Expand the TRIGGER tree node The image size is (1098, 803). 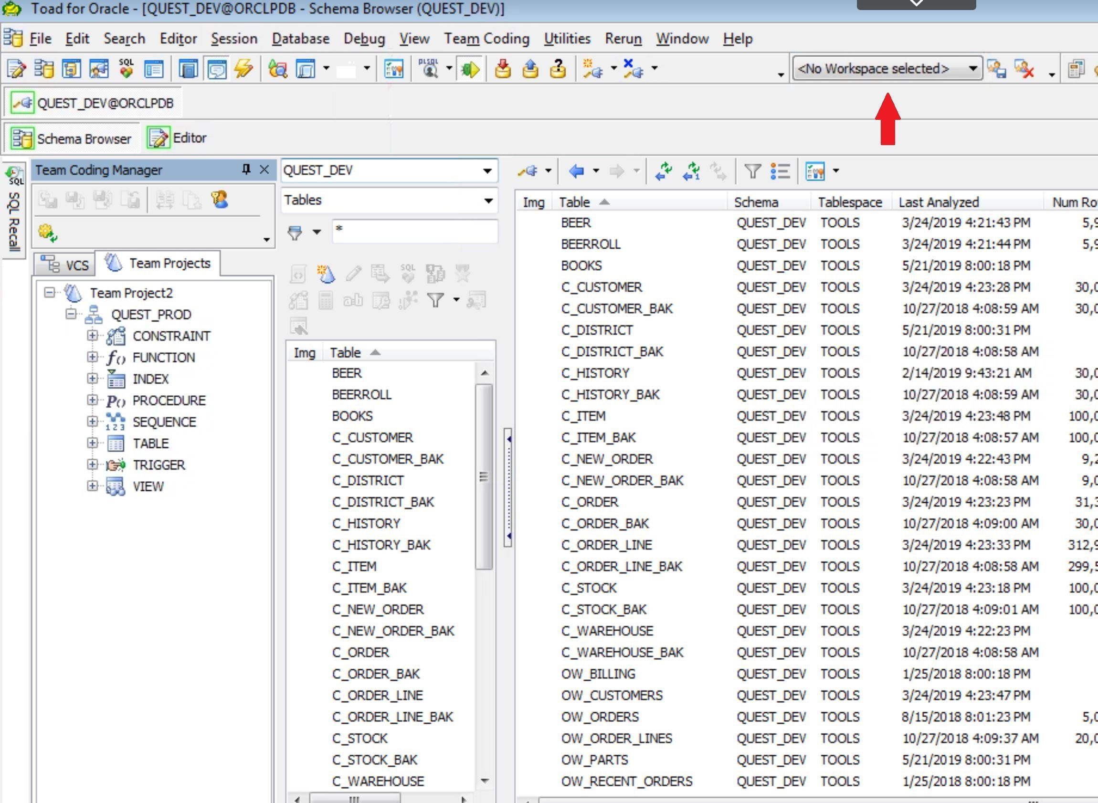[92, 464]
